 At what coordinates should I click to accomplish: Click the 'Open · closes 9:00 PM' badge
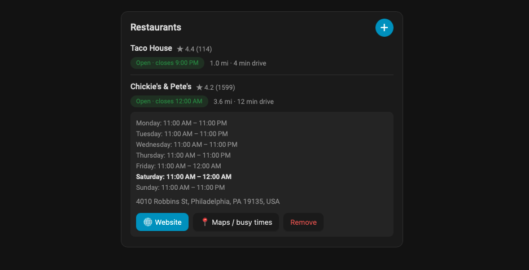coord(167,63)
